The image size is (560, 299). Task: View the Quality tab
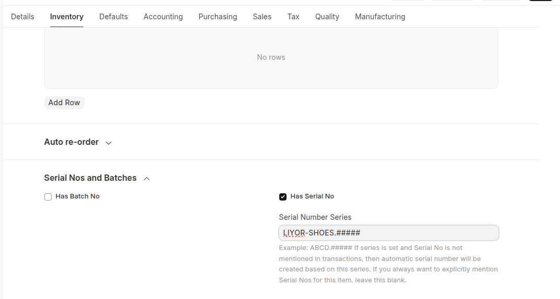tap(327, 17)
